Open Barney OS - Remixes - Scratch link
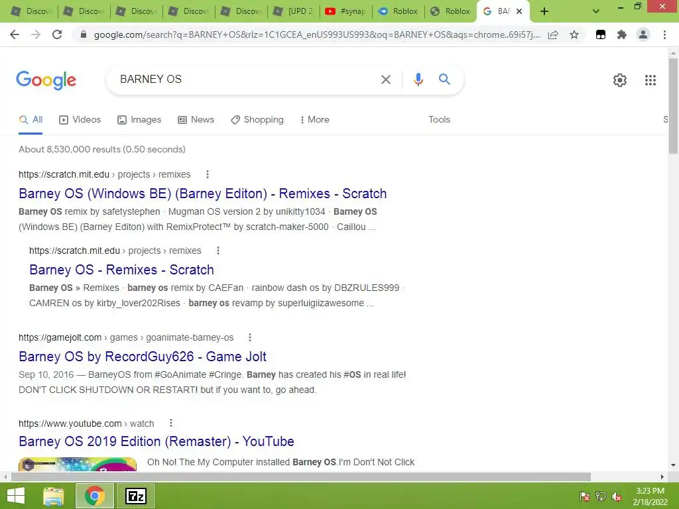This screenshot has height=509, width=679. pos(122,270)
